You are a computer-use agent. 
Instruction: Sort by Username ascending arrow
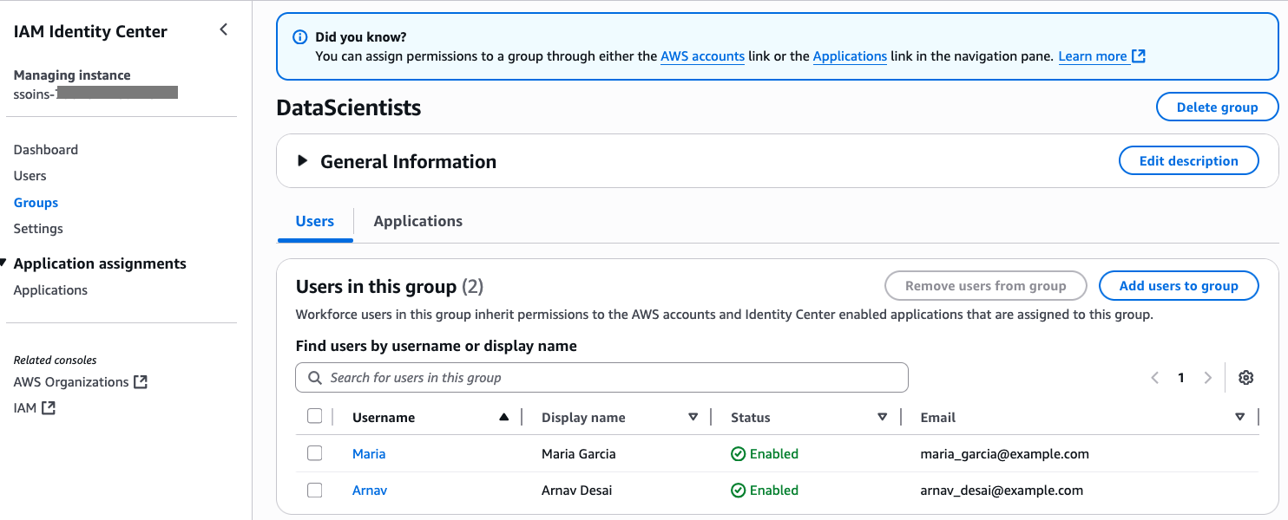[503, 418]
